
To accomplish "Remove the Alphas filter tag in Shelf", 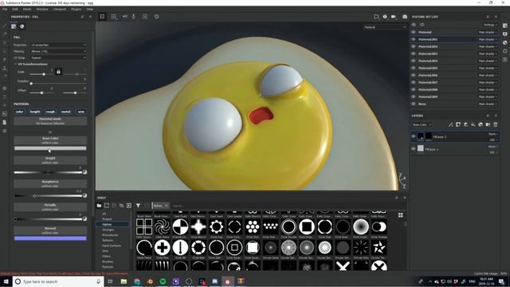I will point(167,206).
